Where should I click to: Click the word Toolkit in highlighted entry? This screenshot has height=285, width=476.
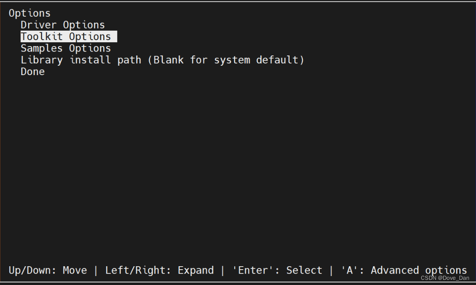point(43,36)
